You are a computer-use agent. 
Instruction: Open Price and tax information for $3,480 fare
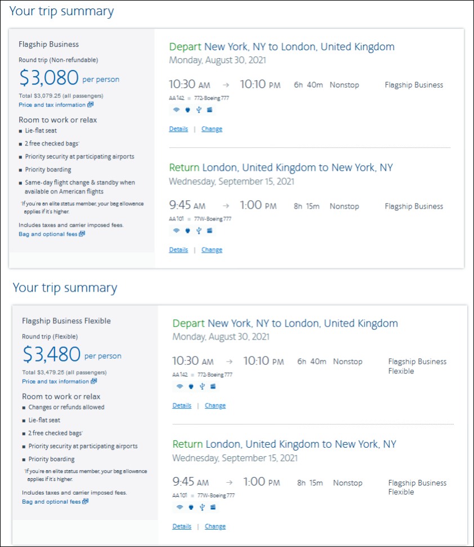click(x=56, y=382)
